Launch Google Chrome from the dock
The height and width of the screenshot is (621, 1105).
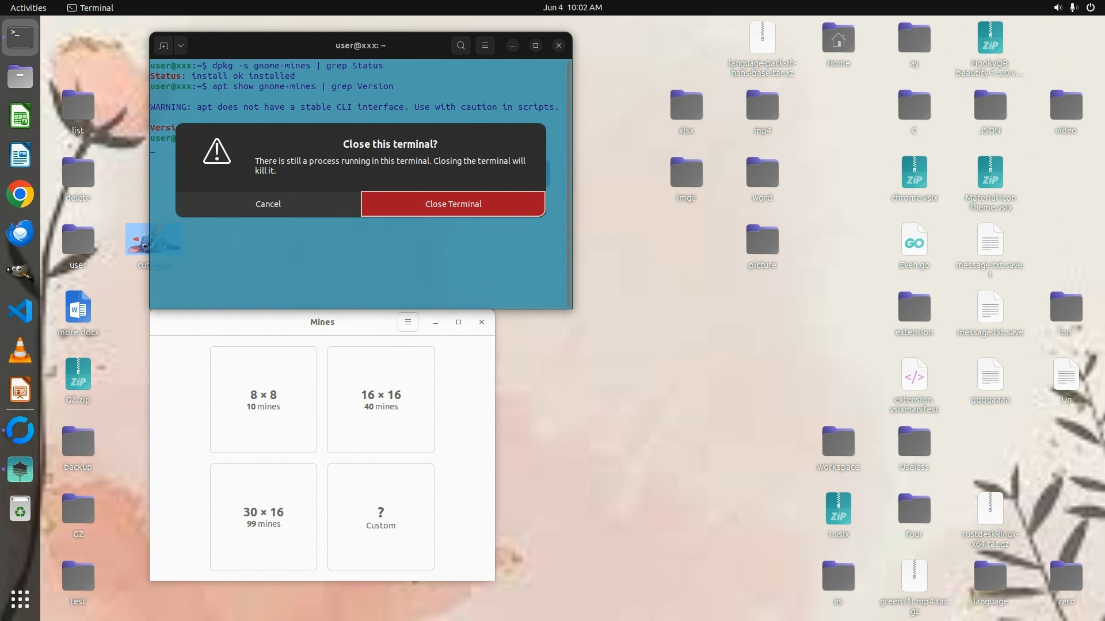point(20,194)
